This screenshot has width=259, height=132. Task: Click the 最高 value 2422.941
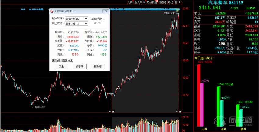click(x=251, y=31)
